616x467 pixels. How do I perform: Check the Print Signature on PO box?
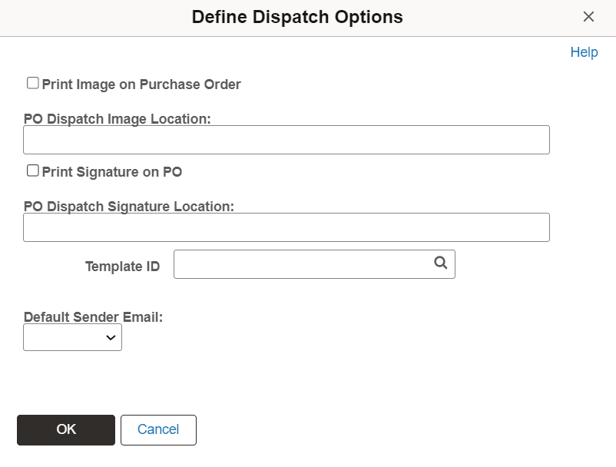(x=32, y=170)
